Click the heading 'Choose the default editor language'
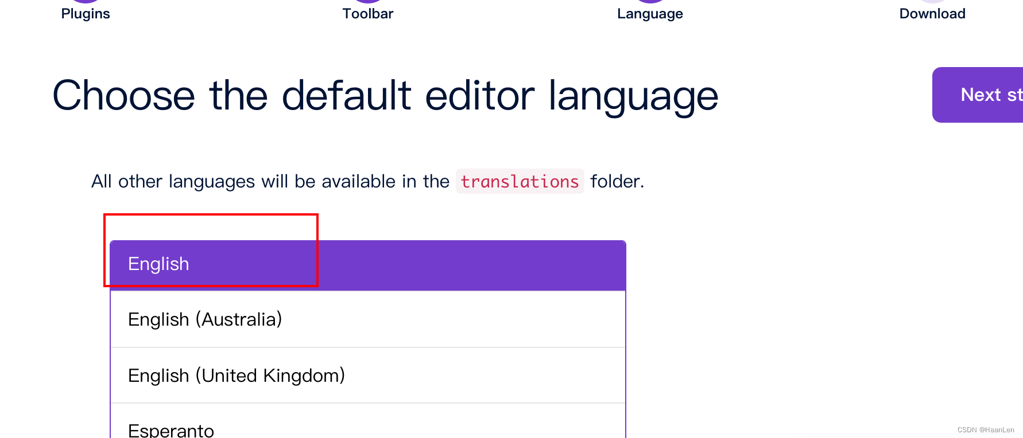This screenshot has width=1023, height=438. click(x=385, y=96)
